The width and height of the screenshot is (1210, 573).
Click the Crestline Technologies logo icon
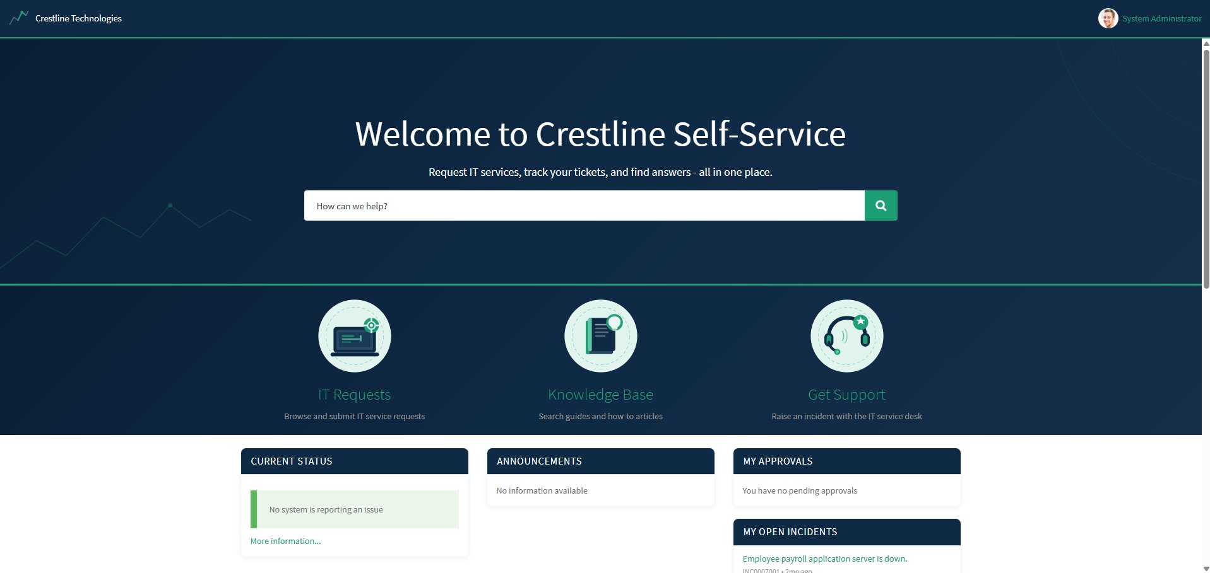[19, 18]
